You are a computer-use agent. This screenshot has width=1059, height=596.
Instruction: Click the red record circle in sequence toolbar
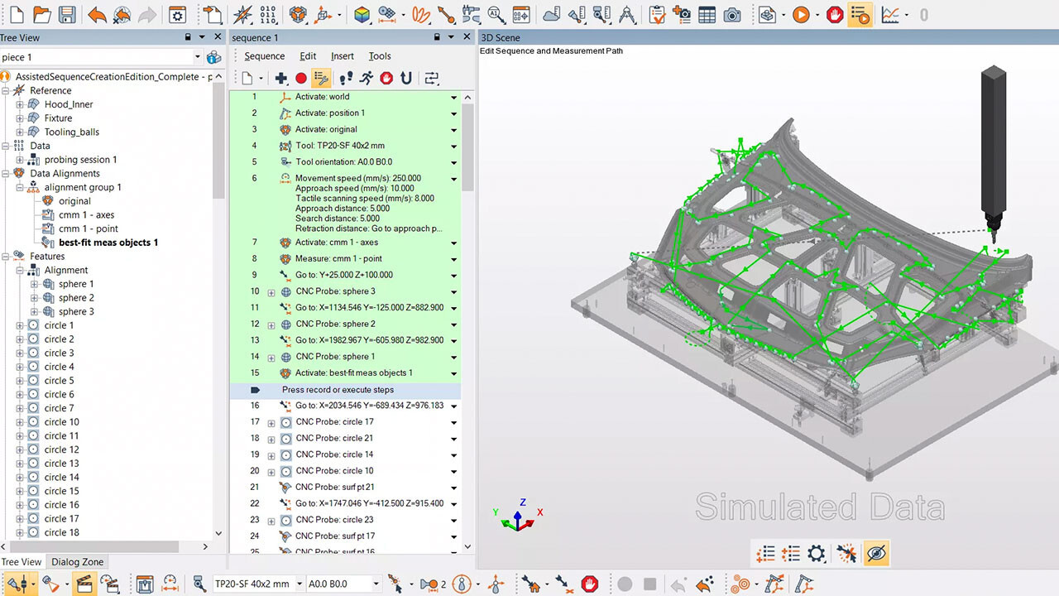pyautogui.click(x=301, y=78)
